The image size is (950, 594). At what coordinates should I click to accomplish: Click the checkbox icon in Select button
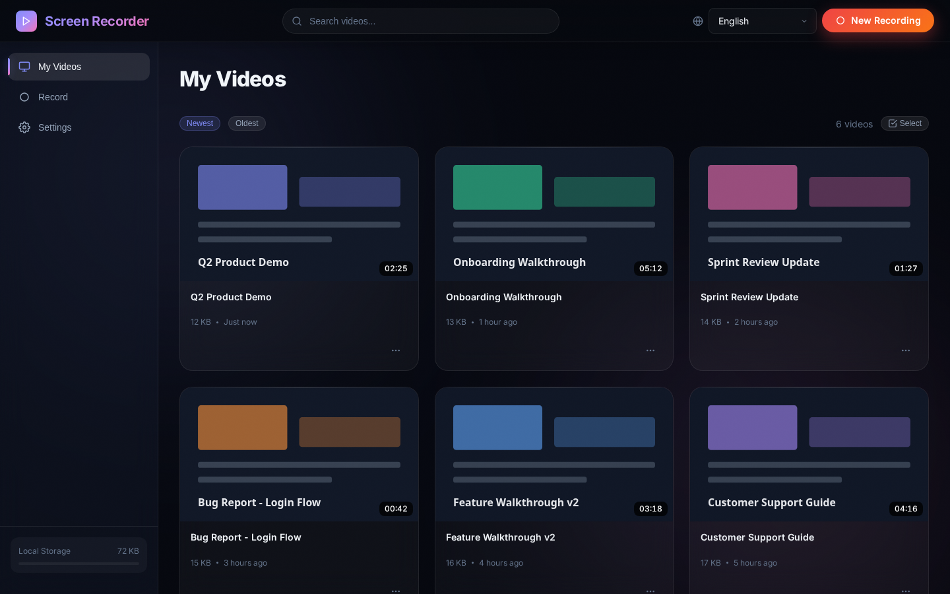893,123
